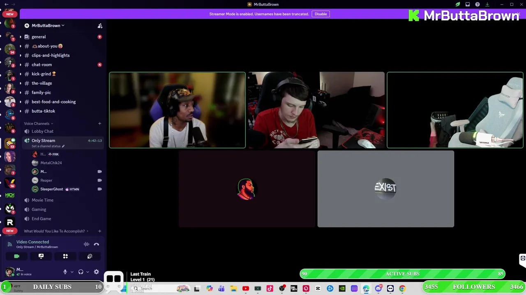
Task: Add channel to What Would You Like category
Action: click(99, 231)
